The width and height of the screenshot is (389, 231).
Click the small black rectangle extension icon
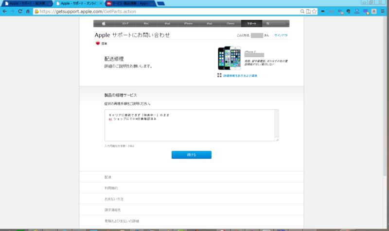323,11
